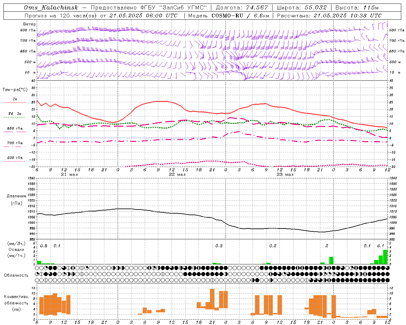
Task: Click the dotted pink line sample under the 500 гПа legend
Action: click(x=14, y=161)
